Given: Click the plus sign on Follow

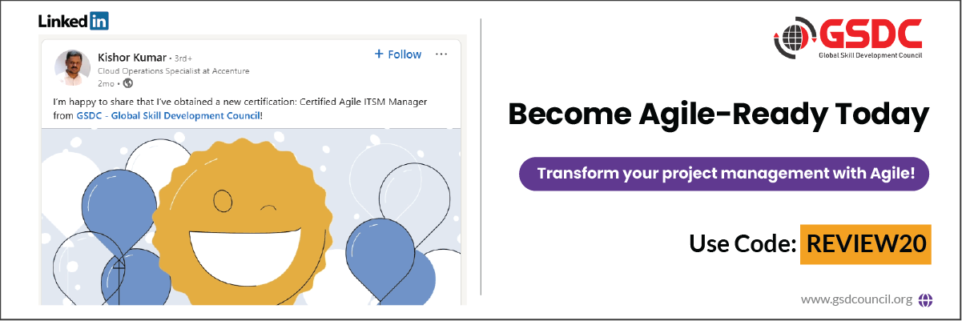Looking at the screenshot, I should pyautogui.click(x=379, y=54).
